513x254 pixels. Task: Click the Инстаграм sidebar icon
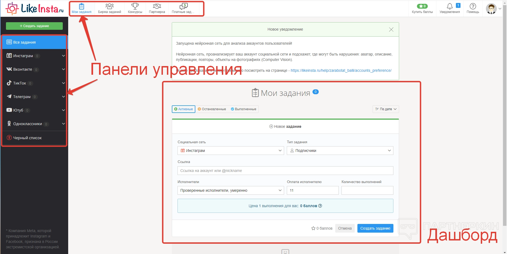(9, 56)
